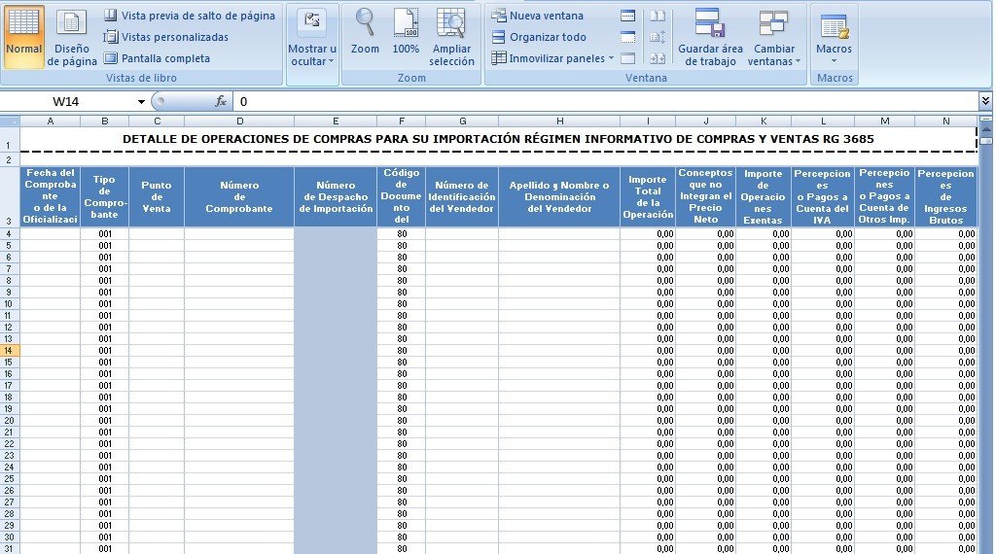996x554 pixels.
Task: Select column H header
Action: point(559,121)
